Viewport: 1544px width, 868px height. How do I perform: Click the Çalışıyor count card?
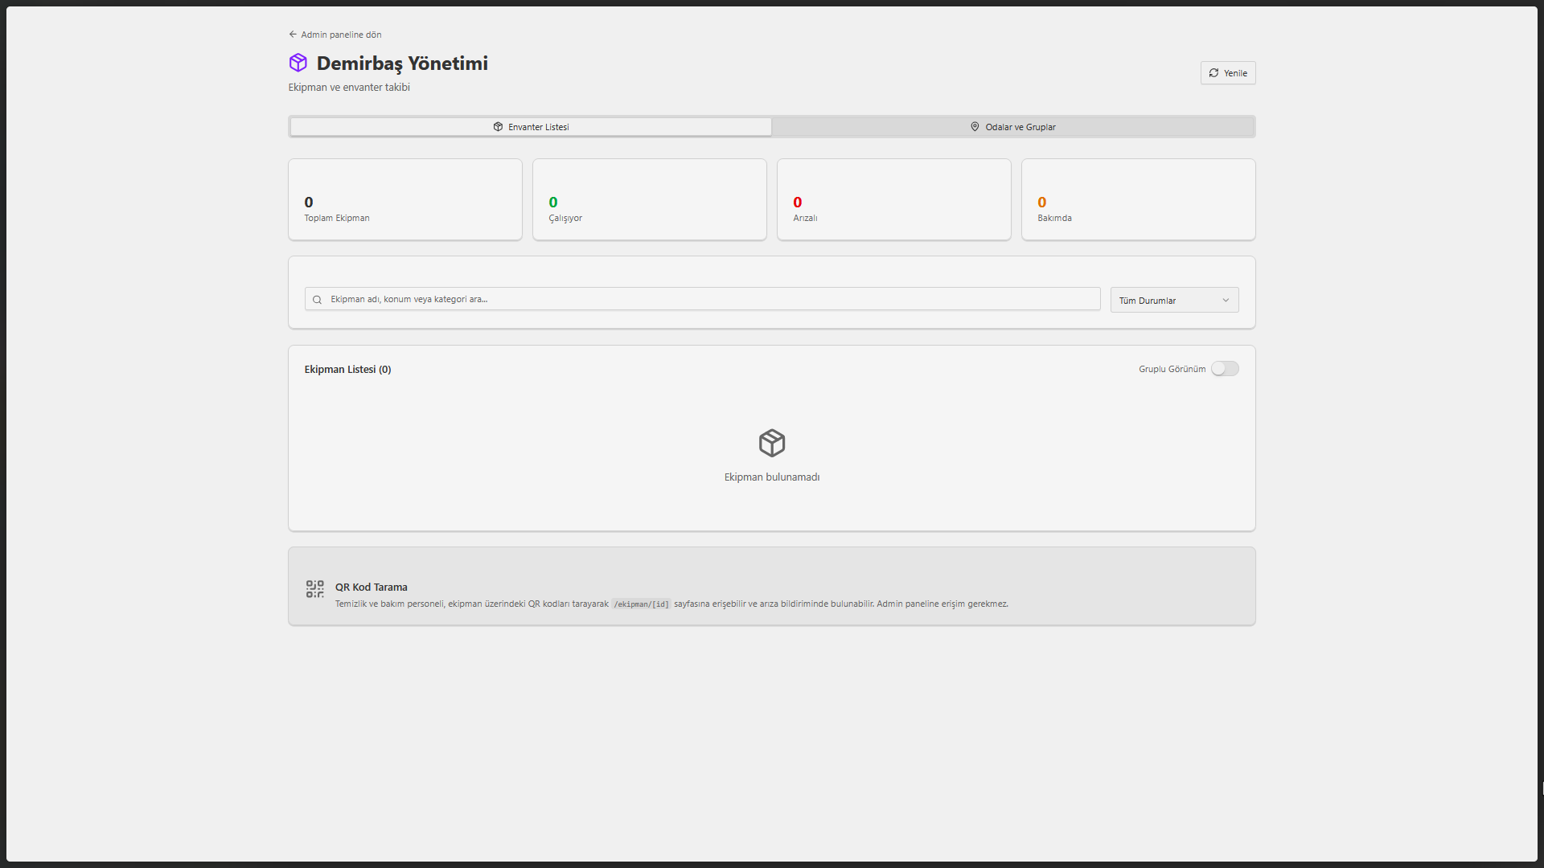tap(649, 199)
